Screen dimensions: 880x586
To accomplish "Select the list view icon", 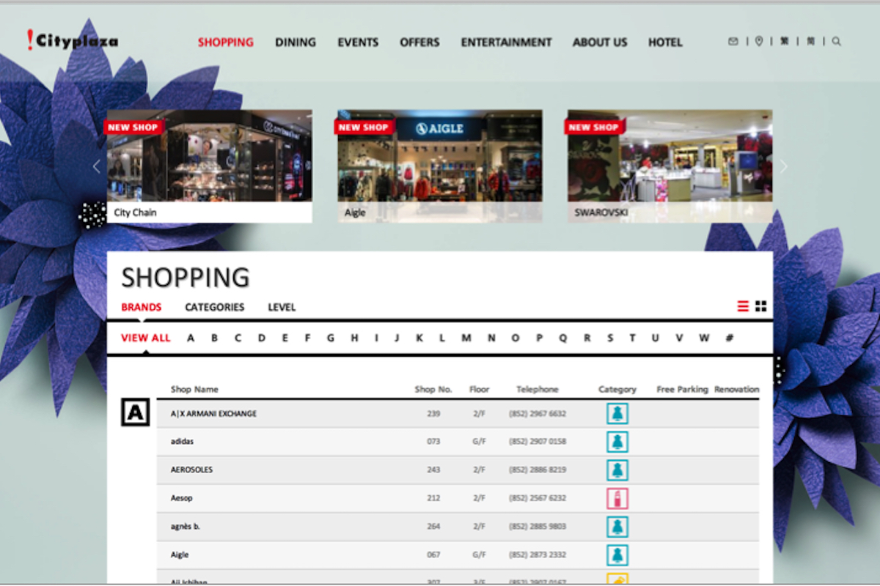I will point(743,306).
